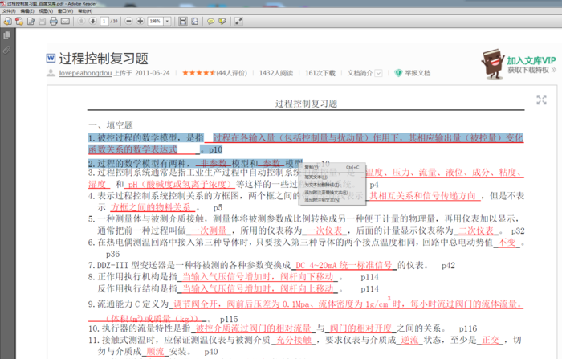Click page reference p114 after 阀杆向下移动
Viewport: 562px width, 359px height.
369,277
